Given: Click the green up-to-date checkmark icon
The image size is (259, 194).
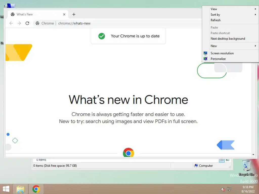Looking at the screenshot, I should (102, 36).
